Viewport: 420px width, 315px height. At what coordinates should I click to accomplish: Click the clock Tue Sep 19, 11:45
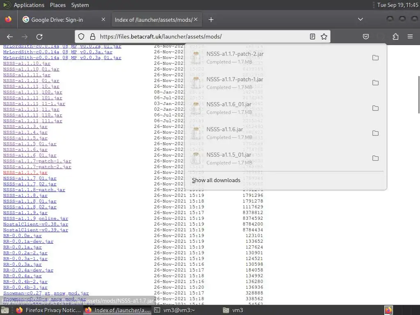[397, 5]
